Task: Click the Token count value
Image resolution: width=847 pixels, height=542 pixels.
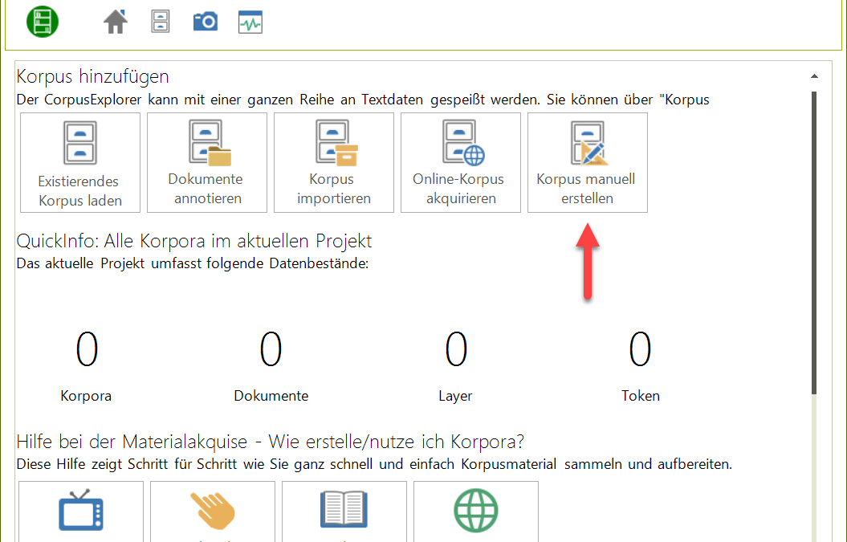Action: (x=641, y=349)
